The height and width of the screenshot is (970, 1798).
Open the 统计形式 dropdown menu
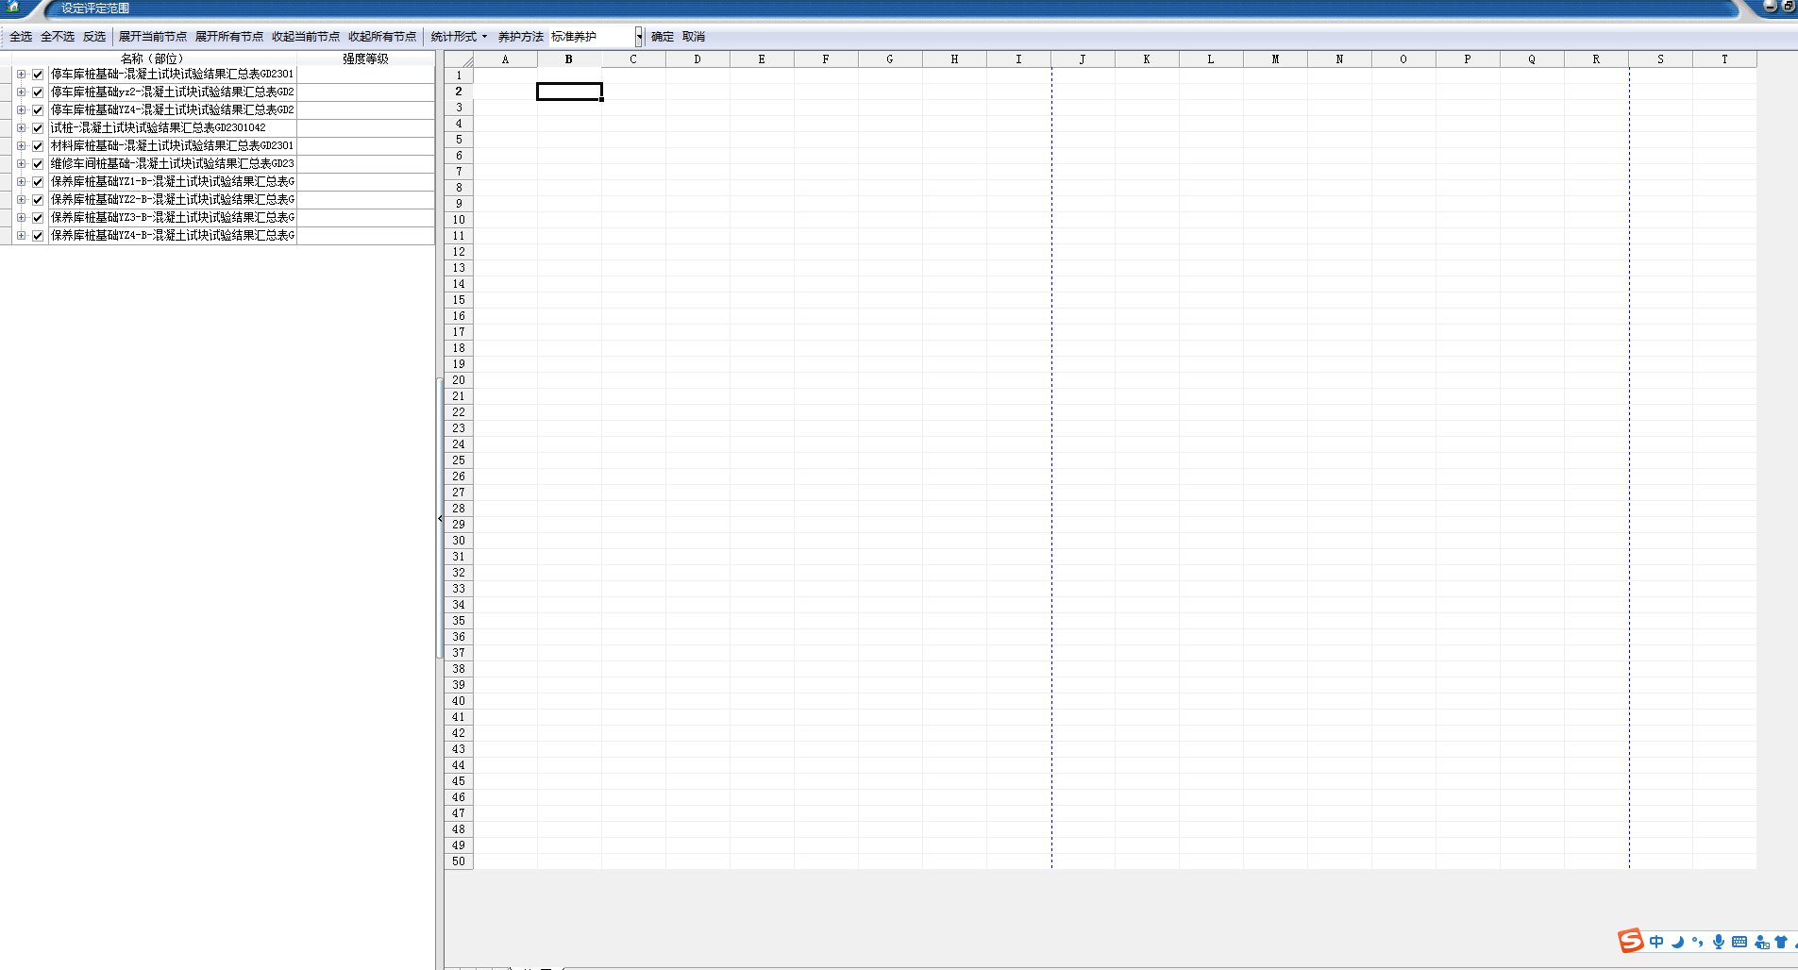pyautogui.click(x=459, y=37)
